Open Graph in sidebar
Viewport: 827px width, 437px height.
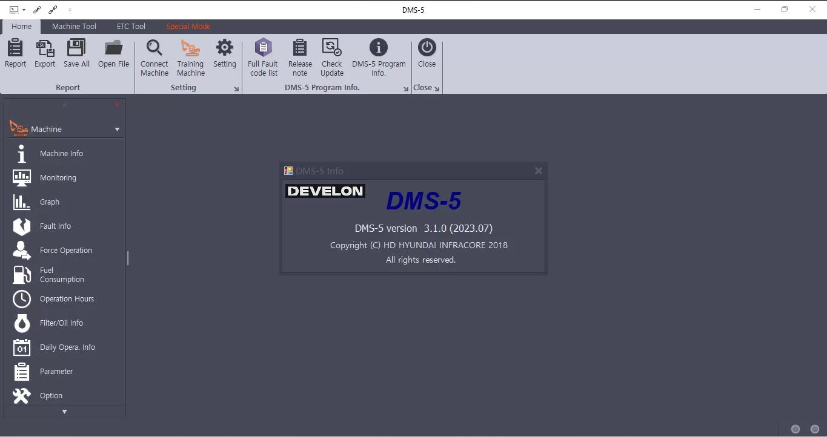[x=65, y=202]
